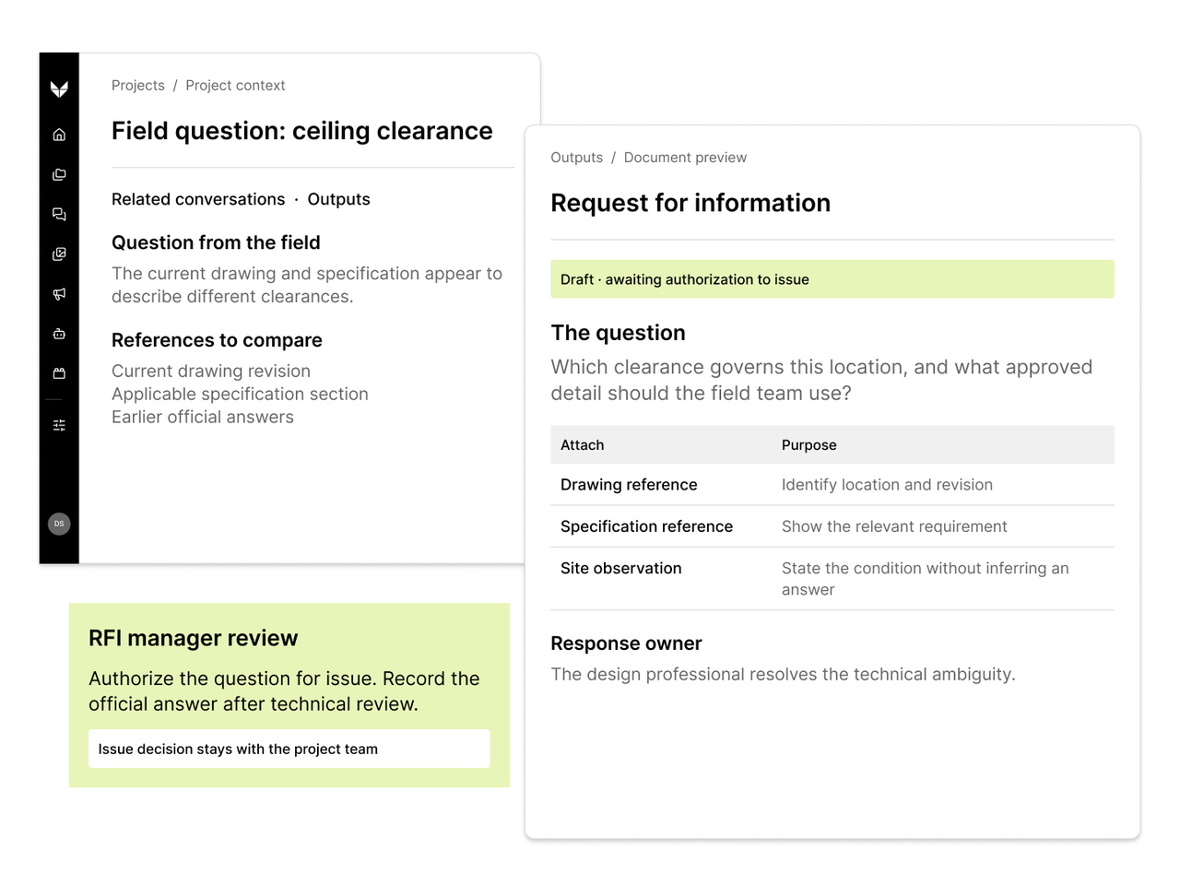Viewport: 1180px width, 885px height.
Task: Click the 'Attach' column header
Action: point(583,445)
